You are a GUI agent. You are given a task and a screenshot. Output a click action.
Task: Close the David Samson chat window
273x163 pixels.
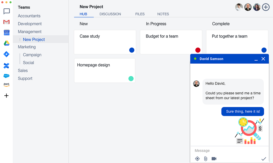pos(263,59)
